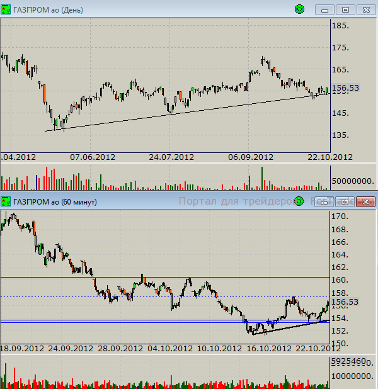378x389 pixels.
Task: Click the ГАЗПРОМ ао (60 минут) window title
Action: [55, 202]
